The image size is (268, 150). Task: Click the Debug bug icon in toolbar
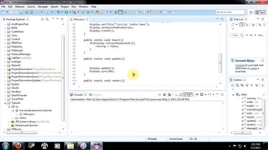tap(59, 12)
